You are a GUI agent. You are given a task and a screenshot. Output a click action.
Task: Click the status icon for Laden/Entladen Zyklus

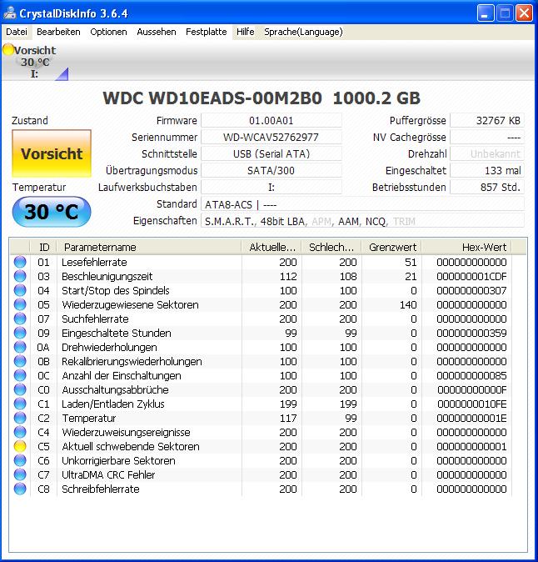point(20,404)
